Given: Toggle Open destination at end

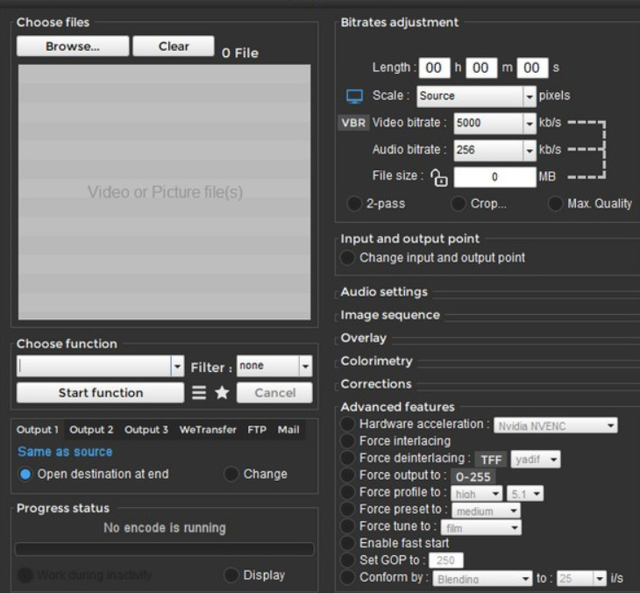Looking at the screenshot, I should pos(25,475).
